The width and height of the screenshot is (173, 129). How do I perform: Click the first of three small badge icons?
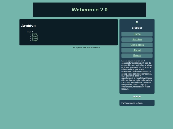134,97
